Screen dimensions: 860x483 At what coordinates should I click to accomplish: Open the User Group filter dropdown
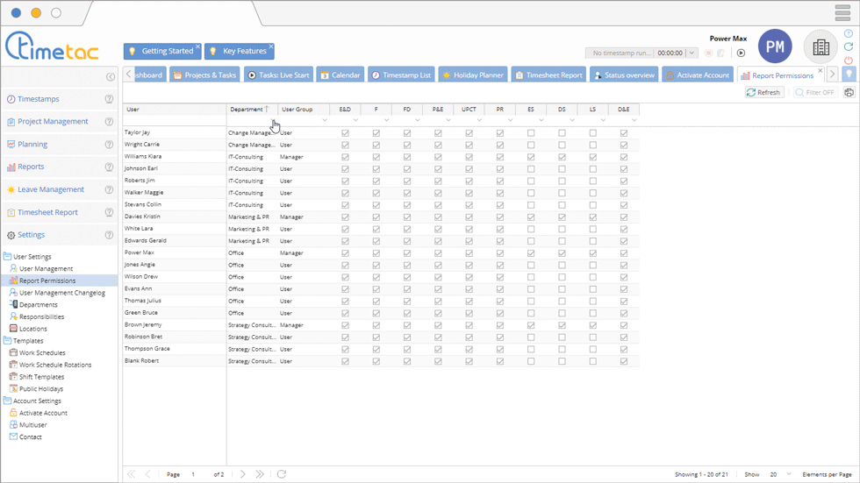click(324, 120)
